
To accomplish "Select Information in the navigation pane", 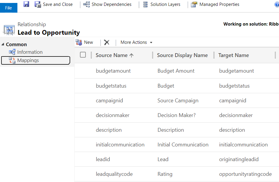I will click(30, 52).
